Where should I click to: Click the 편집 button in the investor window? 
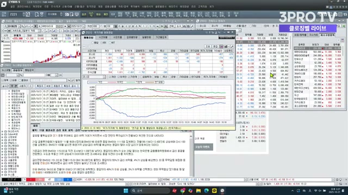tap(215, 47)
